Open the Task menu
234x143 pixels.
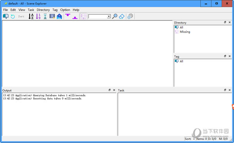pos(31,10)
